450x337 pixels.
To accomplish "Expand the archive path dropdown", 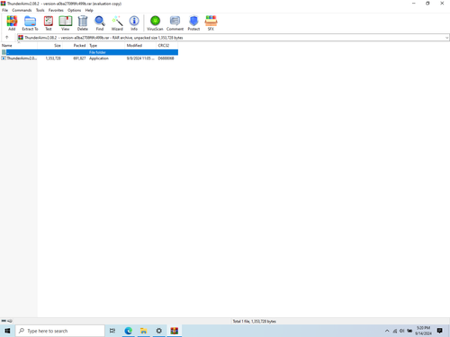I will [446, 38].
